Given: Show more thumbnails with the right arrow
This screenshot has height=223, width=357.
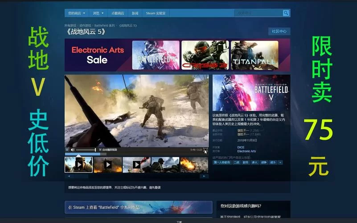Looking at the screenshot, I should (x=204, y=176).
